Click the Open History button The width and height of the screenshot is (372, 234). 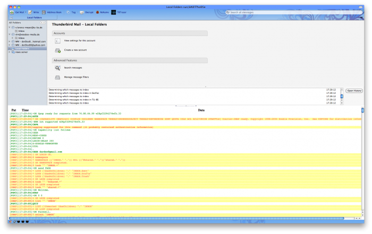click(354, 91)
